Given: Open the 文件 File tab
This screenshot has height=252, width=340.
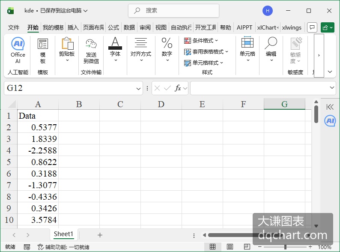Looking at the screenshot, I should coord(14,27).
